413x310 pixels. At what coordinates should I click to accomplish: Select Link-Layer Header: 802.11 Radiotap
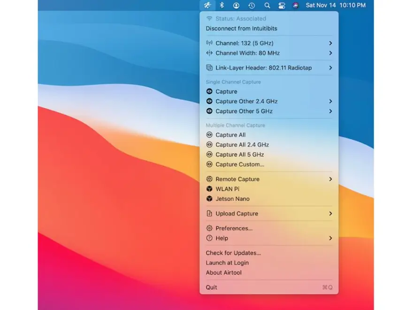click(269, 68)
